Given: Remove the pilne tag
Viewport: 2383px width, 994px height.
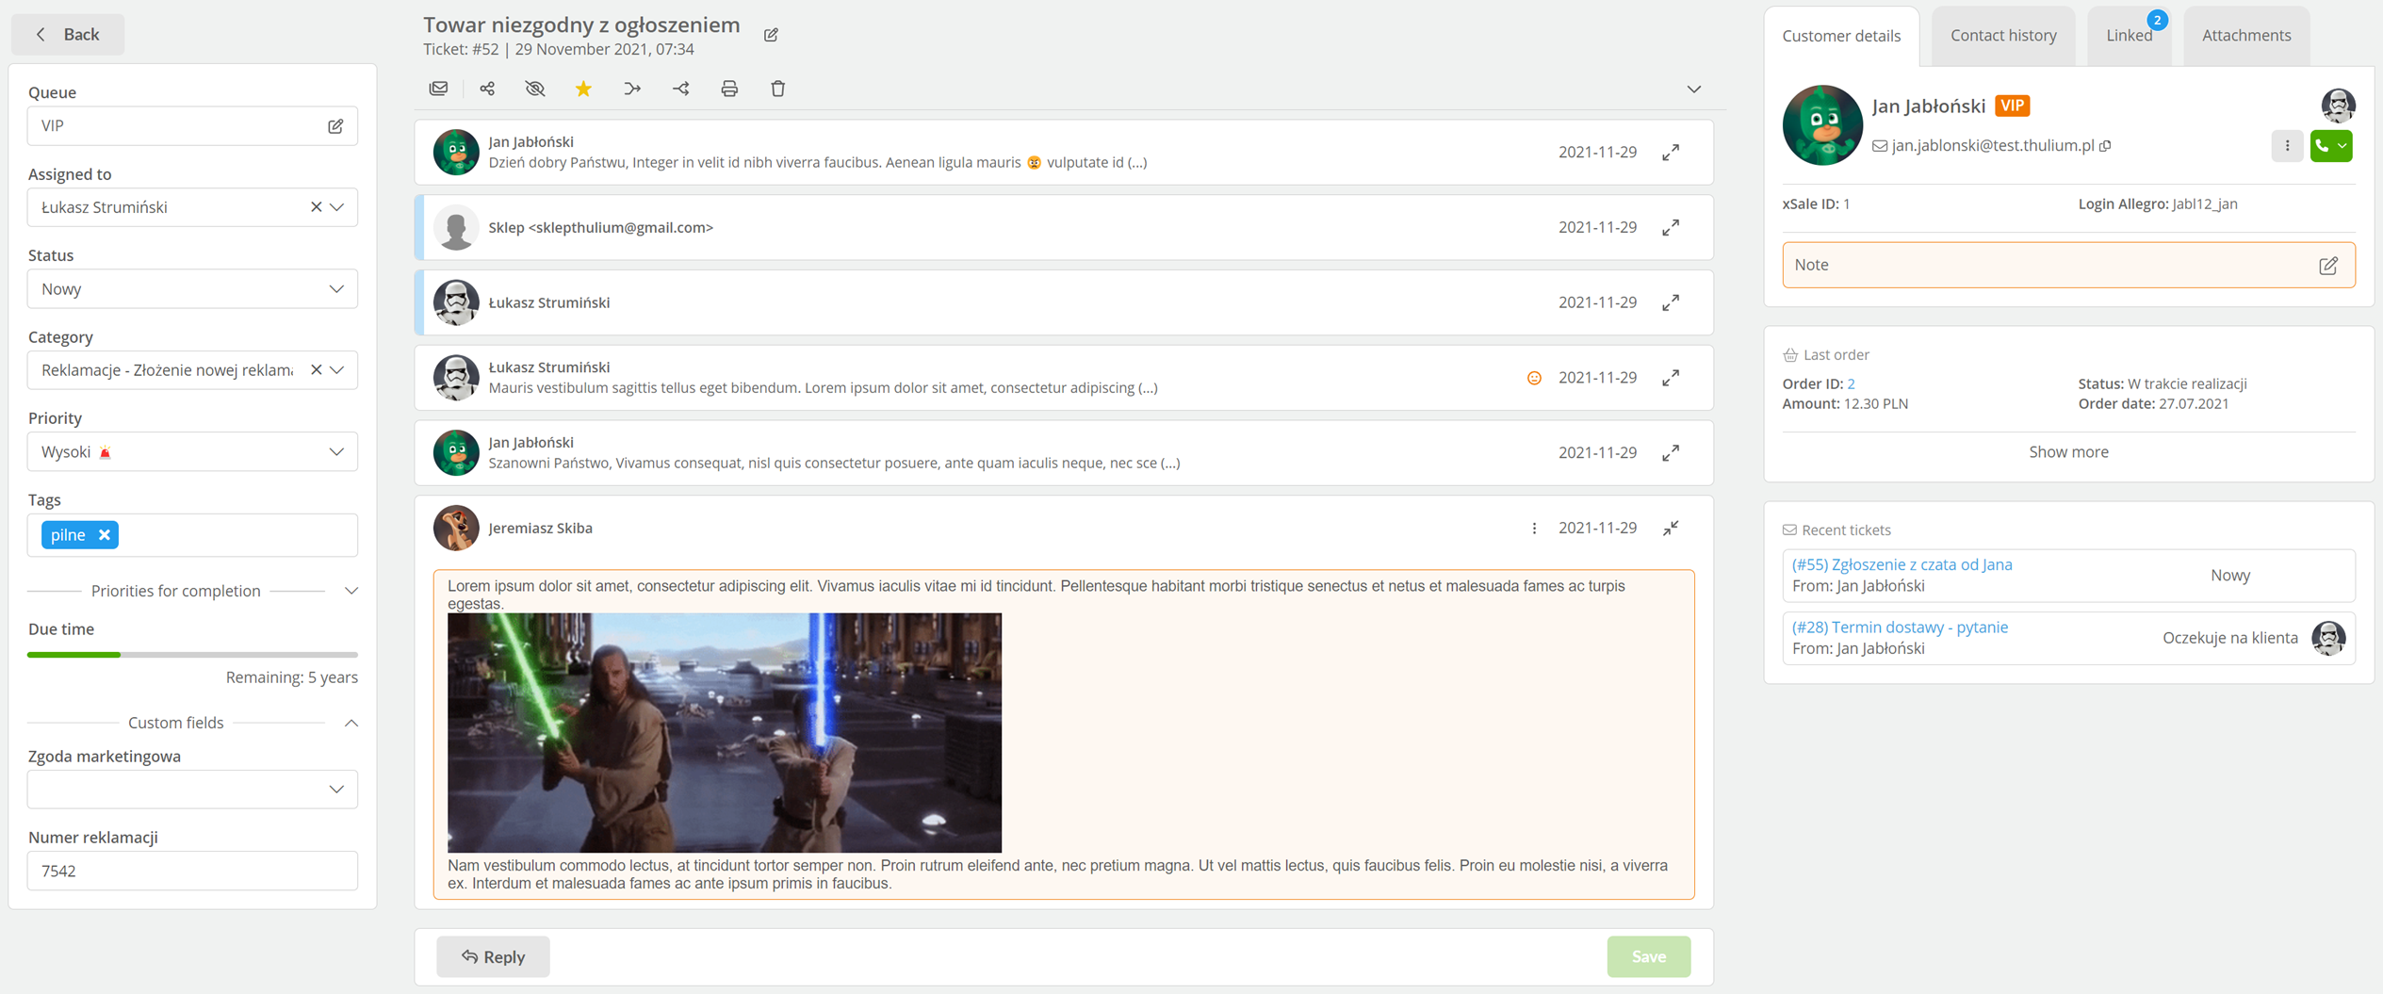Looking at the screenshot, I should pyautogui.click(x=105, y=535).
